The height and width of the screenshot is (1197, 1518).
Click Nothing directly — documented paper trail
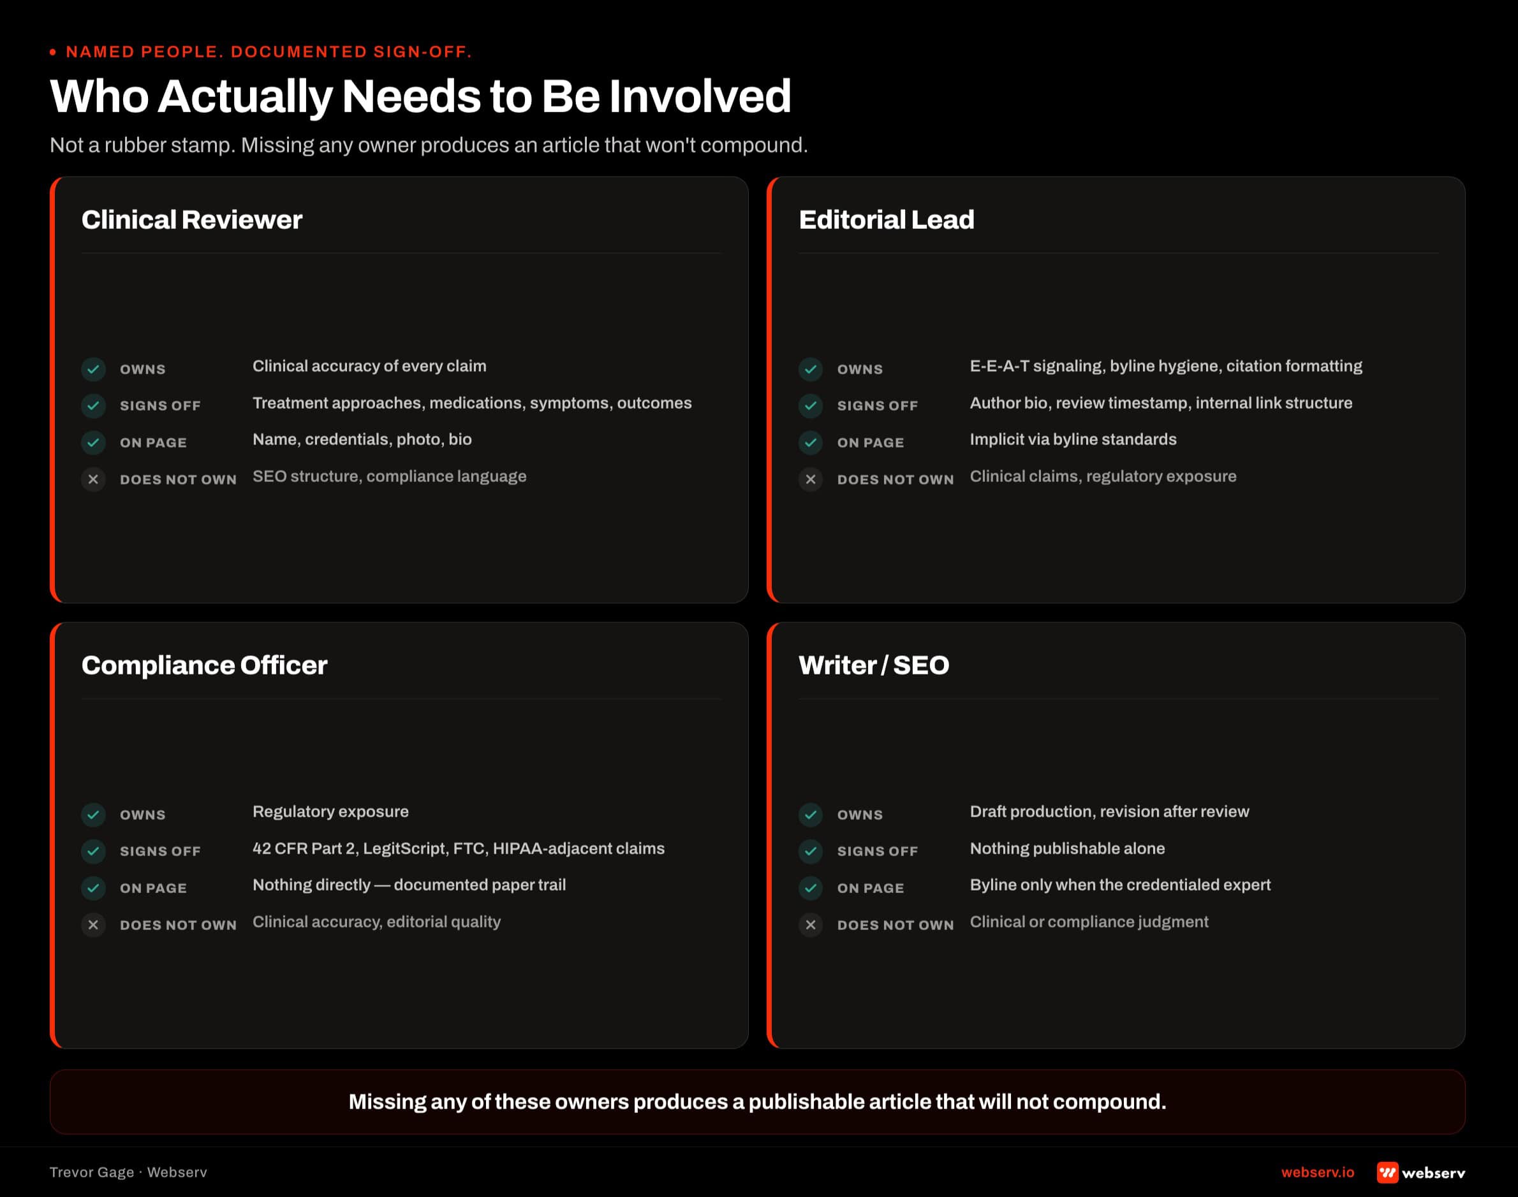coord(409,885)
